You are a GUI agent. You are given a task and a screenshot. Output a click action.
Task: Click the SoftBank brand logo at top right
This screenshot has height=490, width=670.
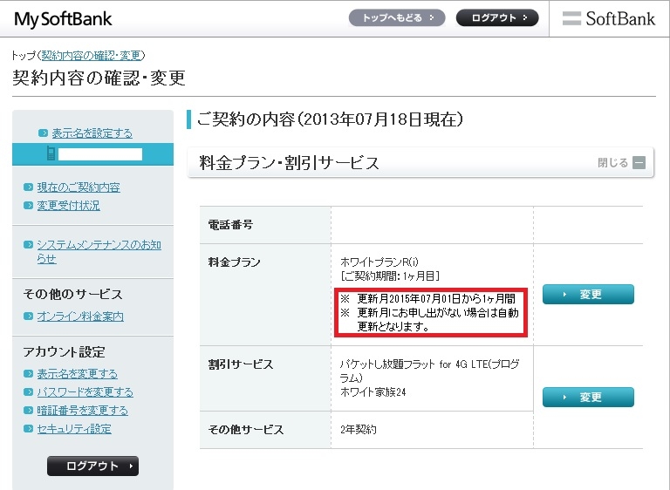coord(608,18)
